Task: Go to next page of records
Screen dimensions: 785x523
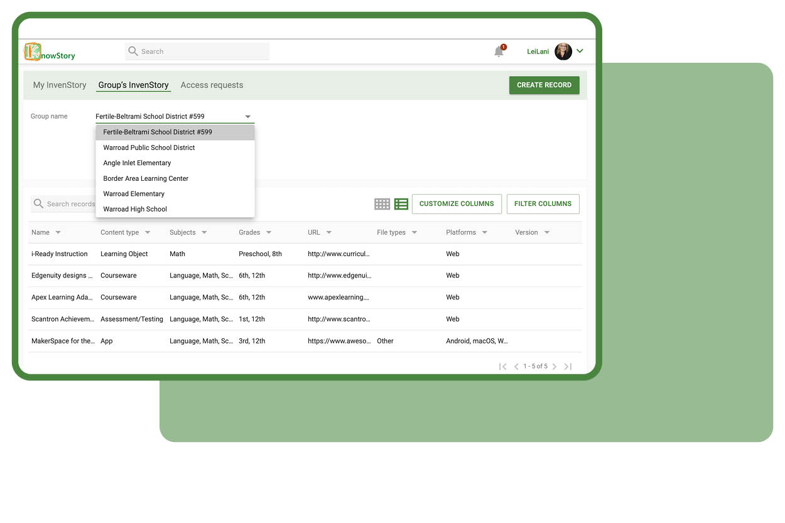Action: (x=555, y=367)
